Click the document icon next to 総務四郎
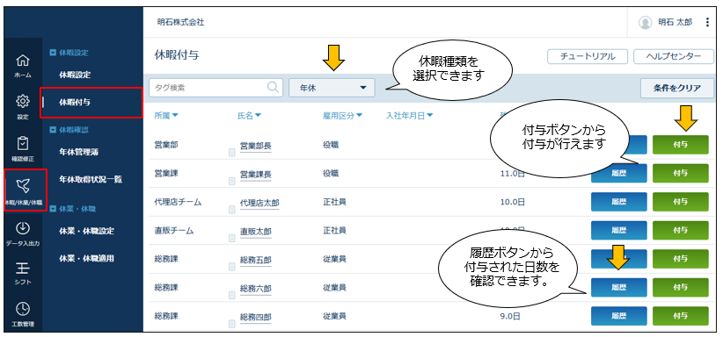The width and height of the screenshot is (723, 337). pyautogui.click(x=232, y=324)
